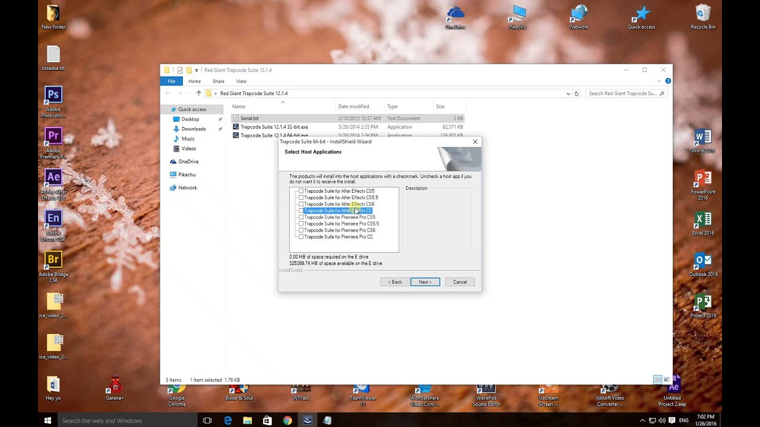Click the Windows Start button
The width and height of the screenshot is (760, 427).
(x=47, y=420)
